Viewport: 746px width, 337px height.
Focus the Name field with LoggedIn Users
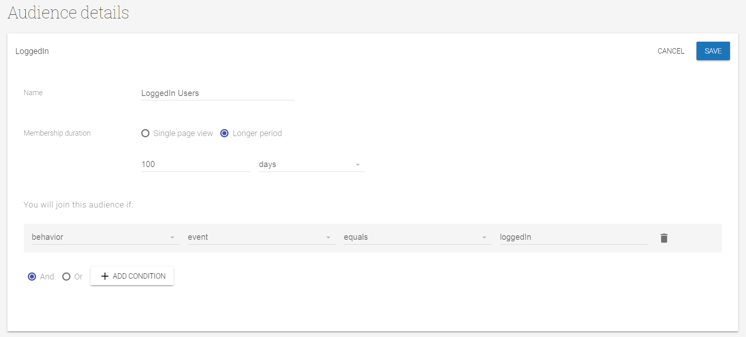coord(218,93)
